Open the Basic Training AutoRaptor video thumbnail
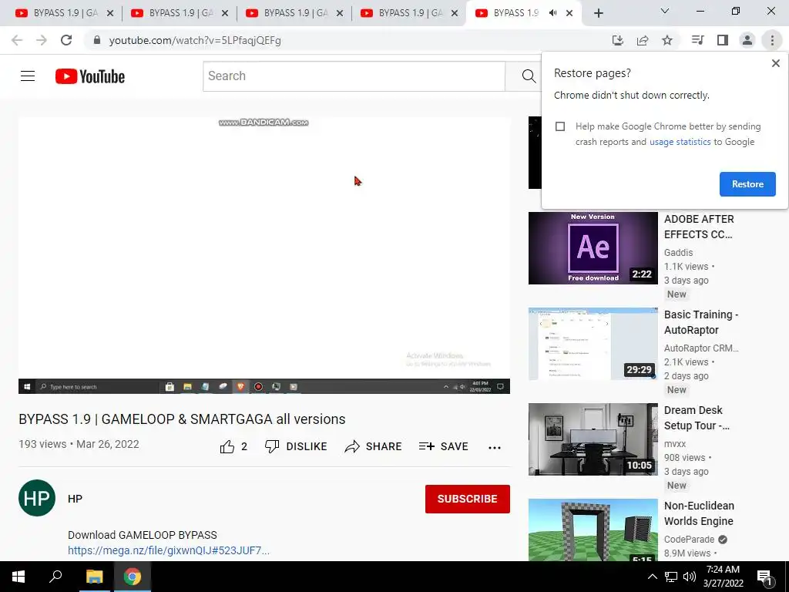The height and width of the screenshot is (592, 789). coord(593,344)
